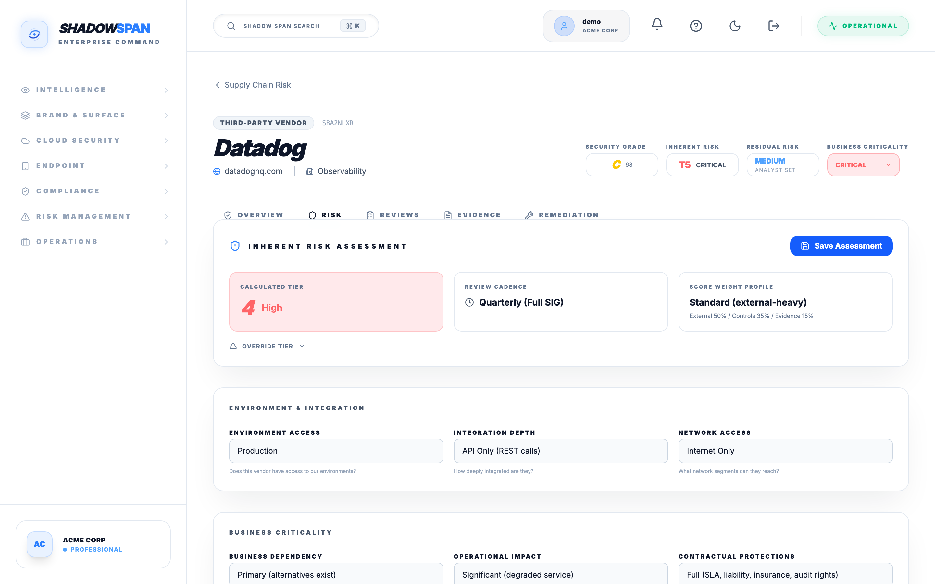This screenshot has width=935, height=584.
Task: Open the Integration Depth dropdown
Action: pyautogui.click(x=561, y=451)
